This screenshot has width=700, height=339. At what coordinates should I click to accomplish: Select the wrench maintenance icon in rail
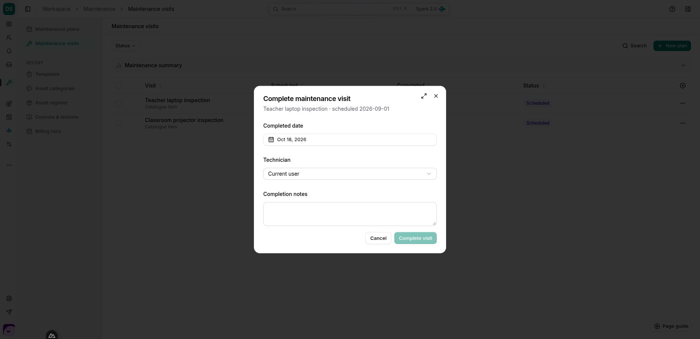[x=9, y=83]
